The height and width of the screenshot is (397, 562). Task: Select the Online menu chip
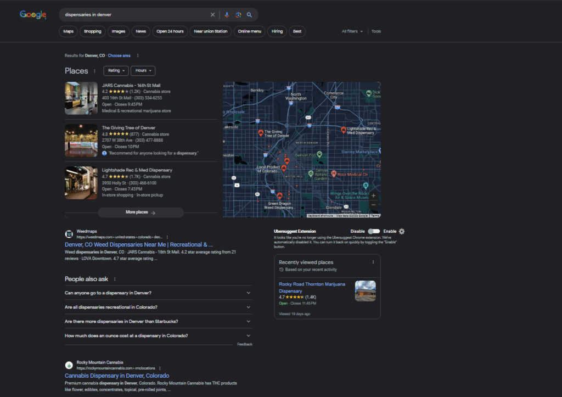[x=250, y=31]
